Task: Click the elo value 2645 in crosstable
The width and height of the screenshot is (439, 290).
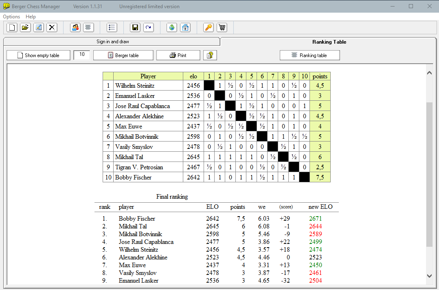Action: coord(193,157)
